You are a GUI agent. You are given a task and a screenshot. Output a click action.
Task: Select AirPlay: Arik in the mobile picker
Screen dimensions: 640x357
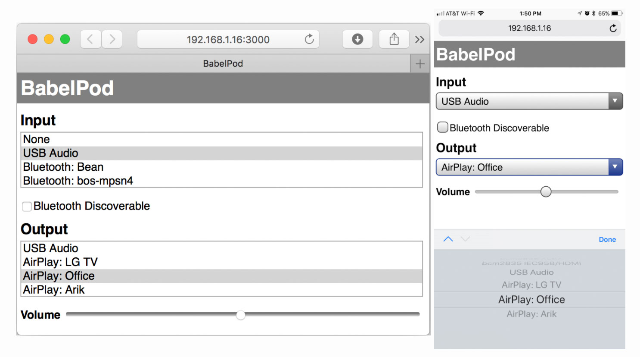[x=531, y=314]
